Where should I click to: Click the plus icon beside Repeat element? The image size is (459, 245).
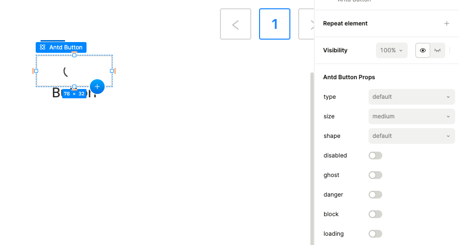(446, 23)
